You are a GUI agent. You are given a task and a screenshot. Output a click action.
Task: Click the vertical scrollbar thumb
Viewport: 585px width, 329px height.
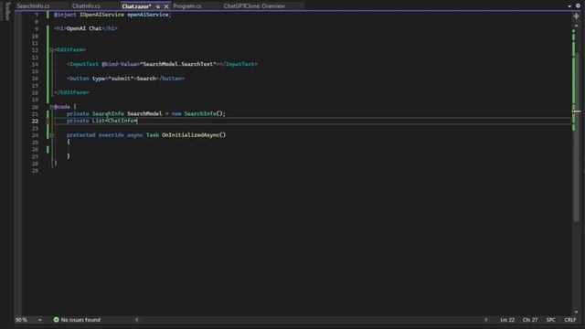[577, 136]
